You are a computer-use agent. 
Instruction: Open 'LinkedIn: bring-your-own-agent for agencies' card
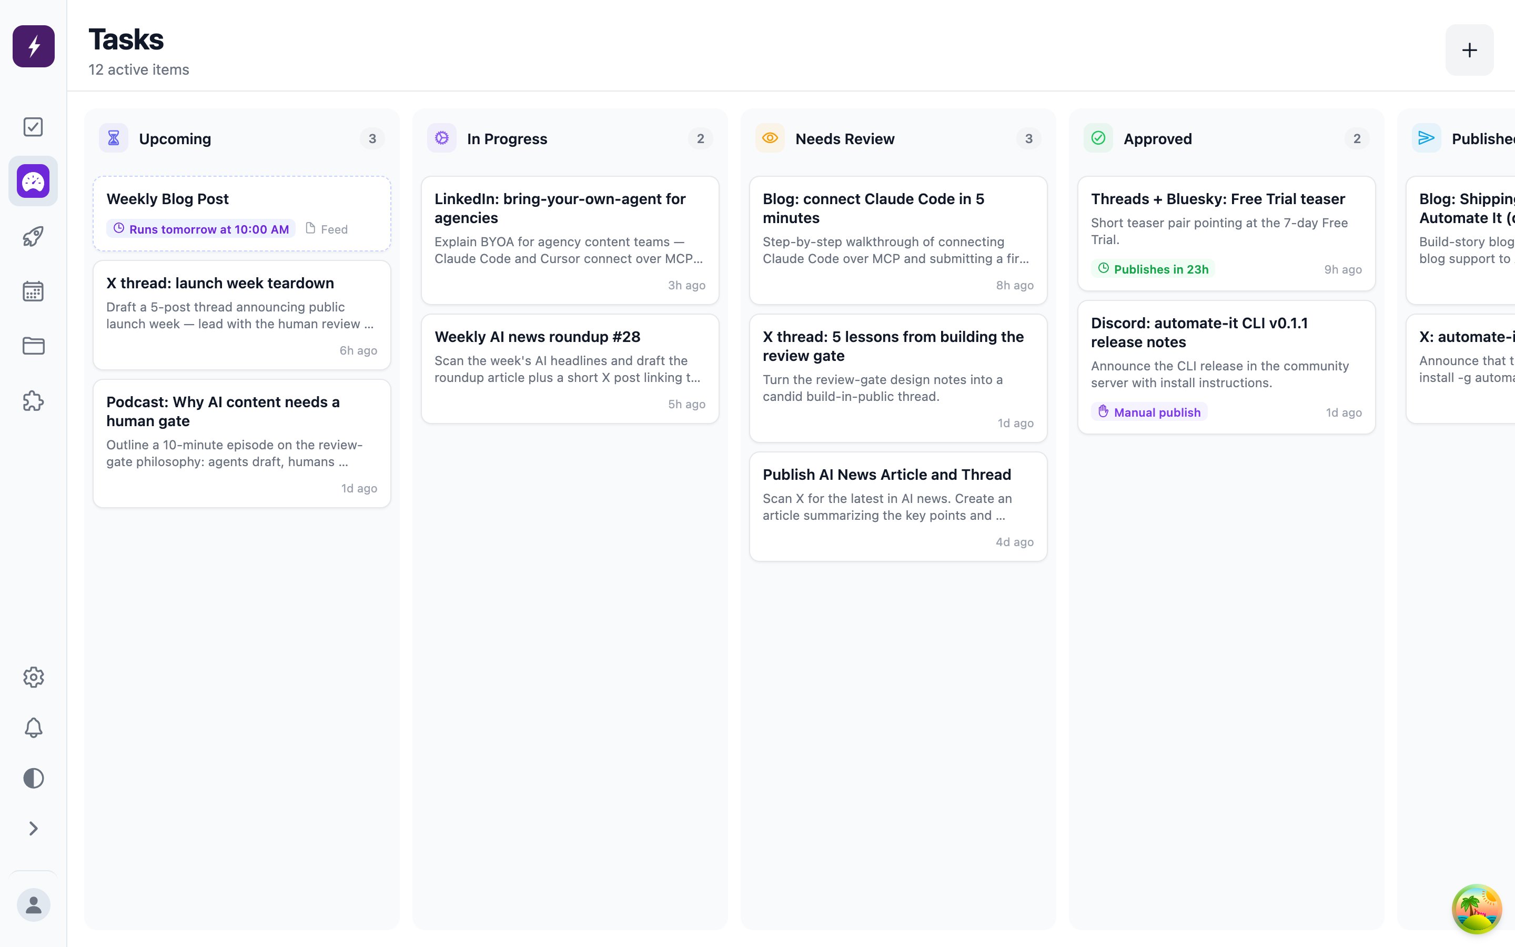[570, 240]
